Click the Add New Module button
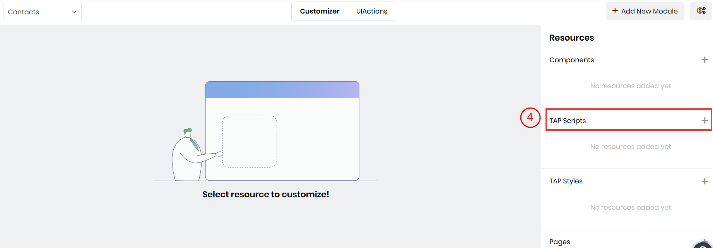 [x=645, y=11]
